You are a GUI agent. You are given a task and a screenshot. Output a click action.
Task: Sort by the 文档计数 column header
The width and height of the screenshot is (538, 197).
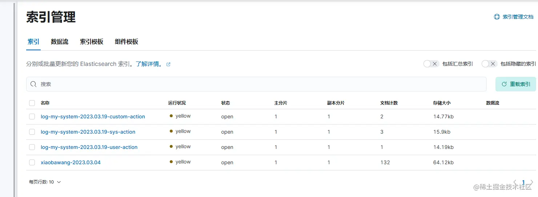389,103
